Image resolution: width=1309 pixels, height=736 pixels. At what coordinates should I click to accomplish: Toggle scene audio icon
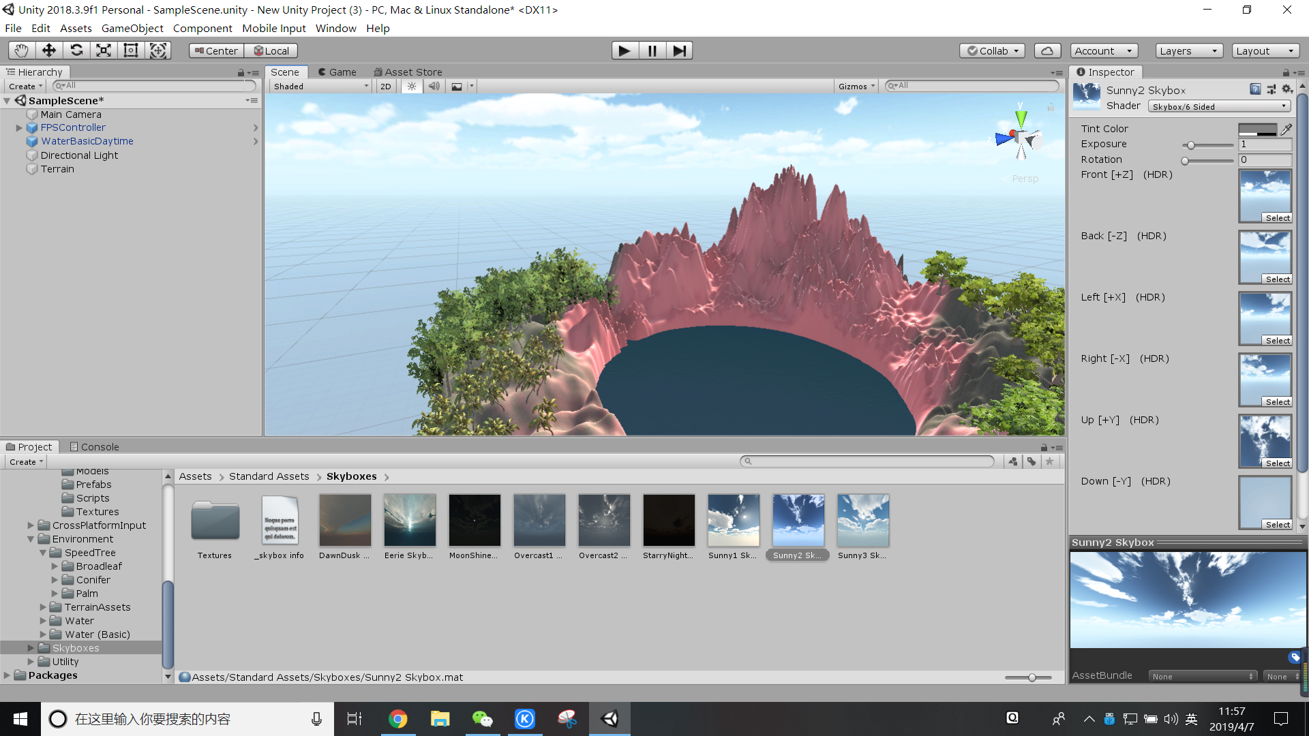434,87
